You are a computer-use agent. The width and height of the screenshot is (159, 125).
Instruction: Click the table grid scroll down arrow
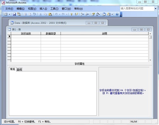[150, 60]
